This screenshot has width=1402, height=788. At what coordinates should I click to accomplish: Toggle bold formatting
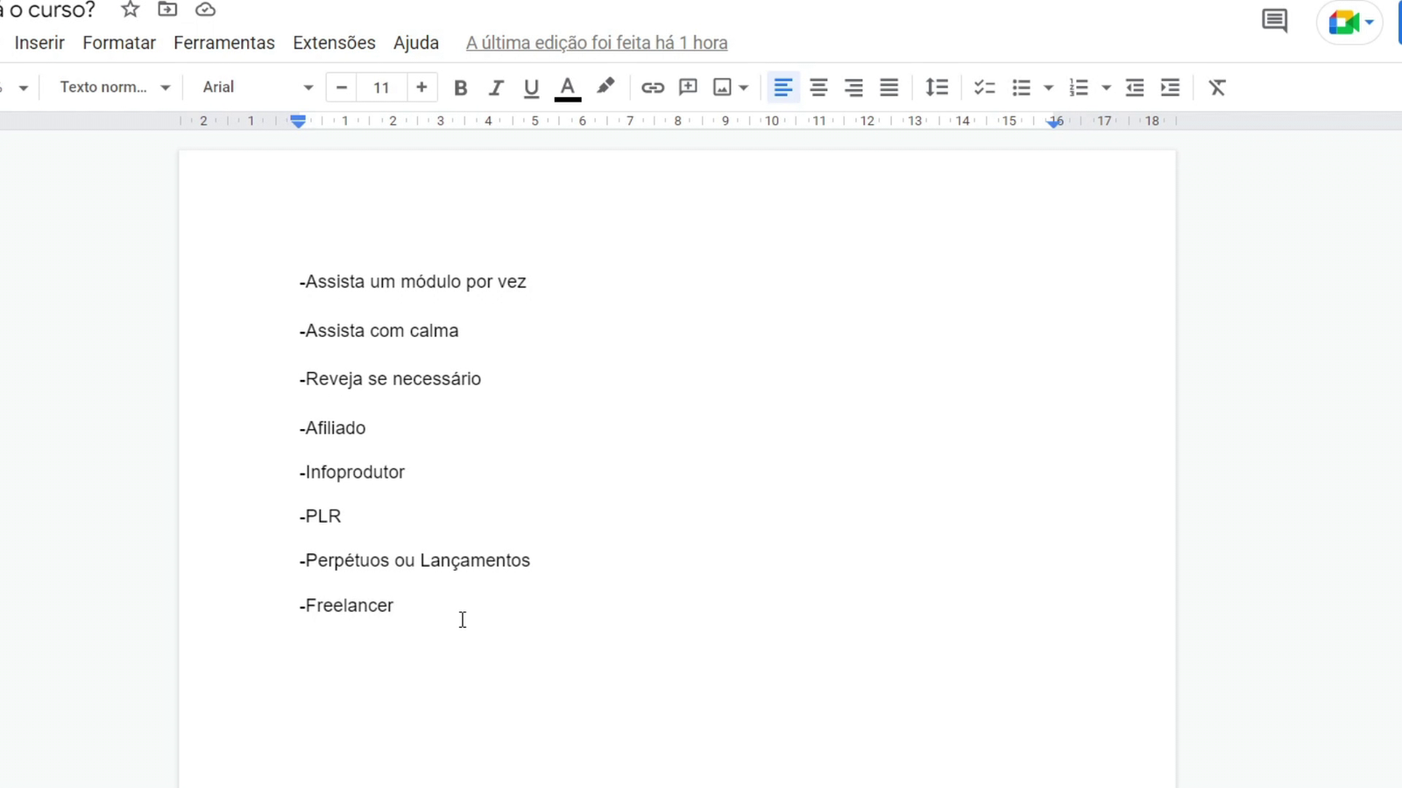(x=460, y=88)
